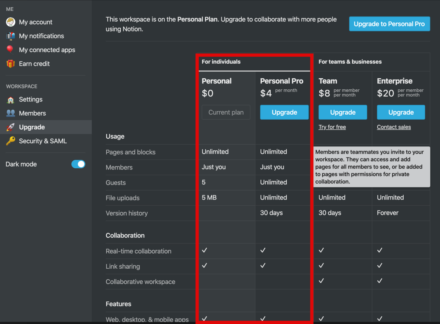Click the Usage section heading
The image size is (440, 324).
(x=115, y=136)
